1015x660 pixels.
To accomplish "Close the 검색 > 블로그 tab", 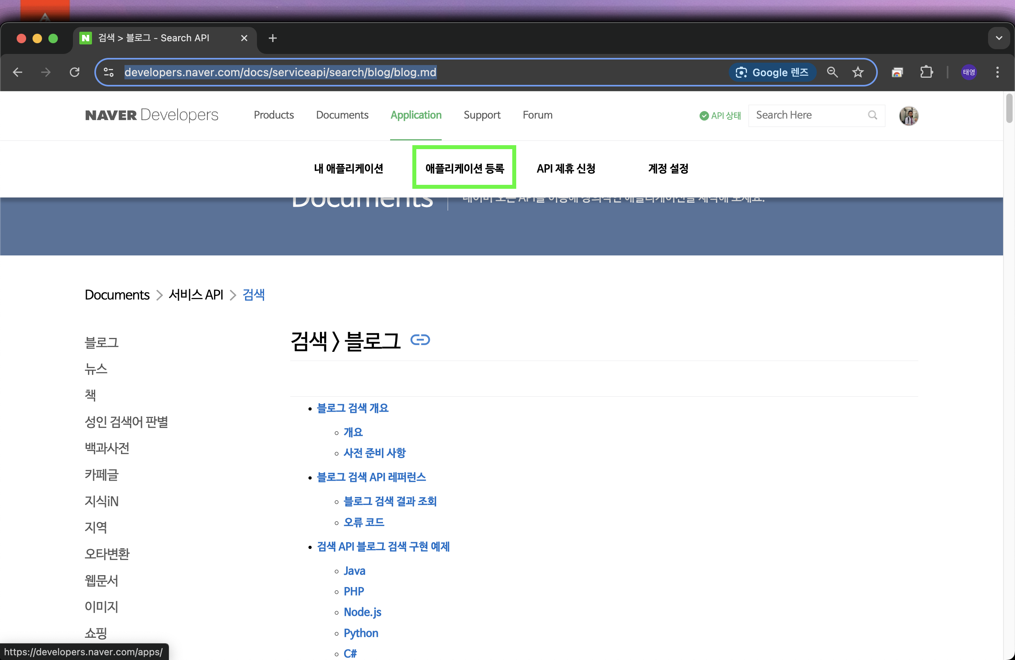I will 244,38.
